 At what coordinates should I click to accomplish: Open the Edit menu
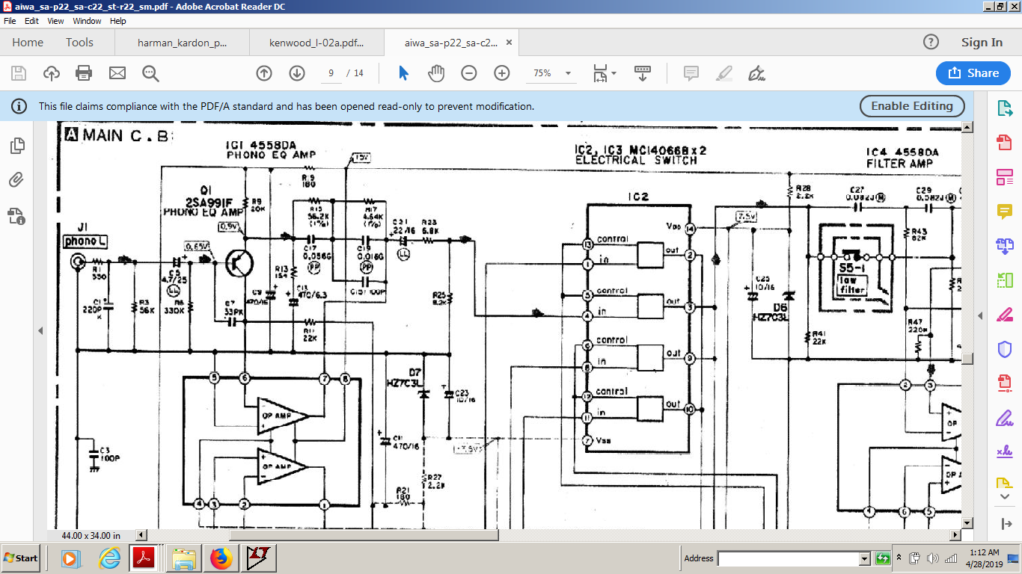(x=31, y=21)
